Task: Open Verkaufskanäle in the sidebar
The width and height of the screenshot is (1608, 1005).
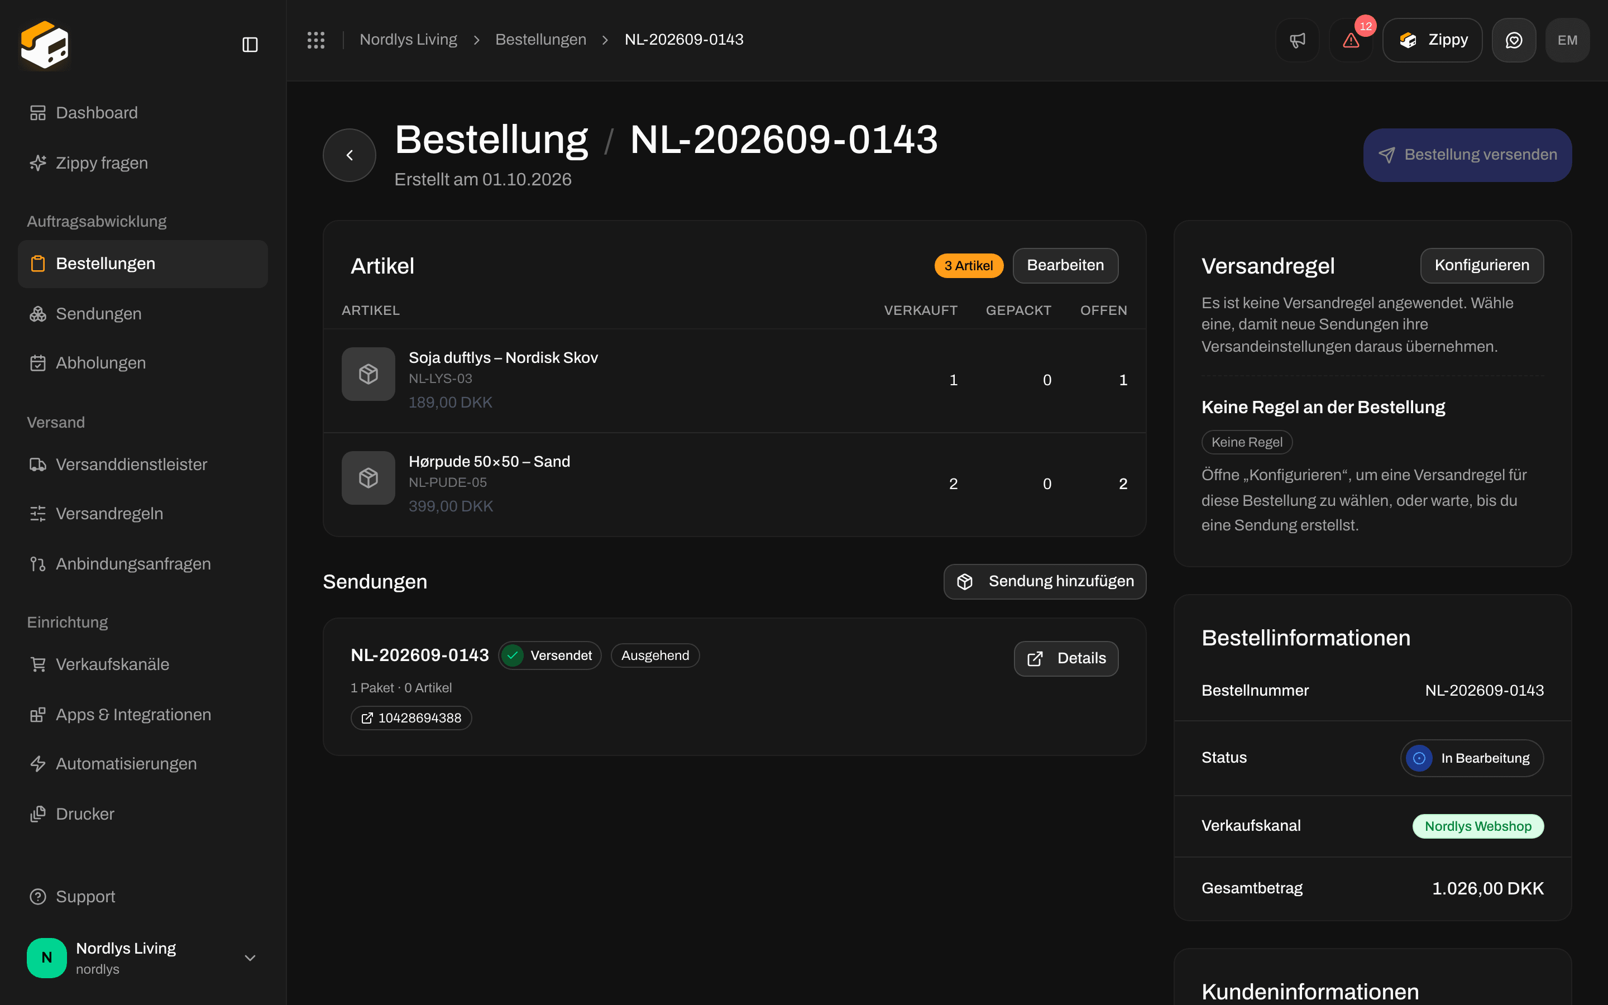Action: click(x=143, y=664)
